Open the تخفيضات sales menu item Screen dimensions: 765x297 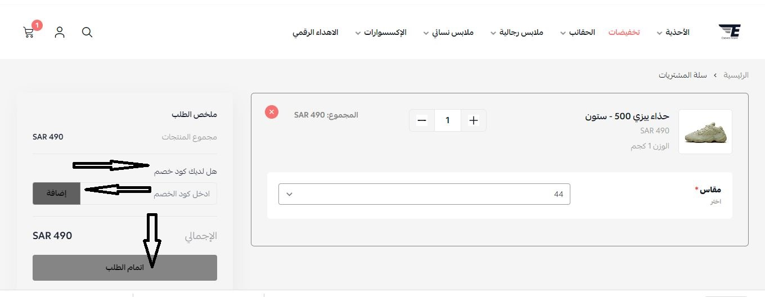(624, 33)
